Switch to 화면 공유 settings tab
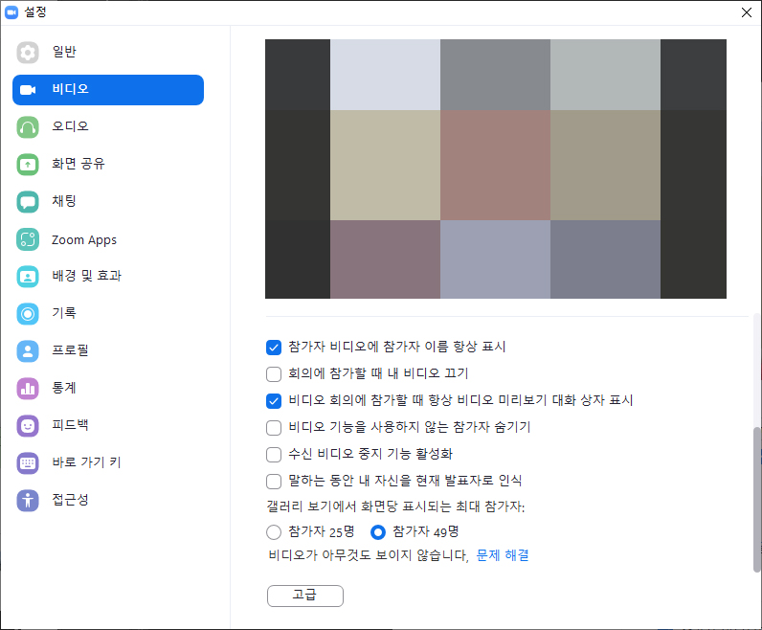Screen dimensions: 762x630 (108, 165)
